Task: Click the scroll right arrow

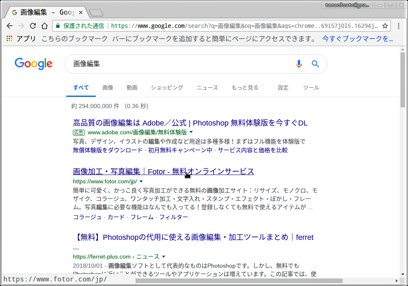Action: [396, 281]
